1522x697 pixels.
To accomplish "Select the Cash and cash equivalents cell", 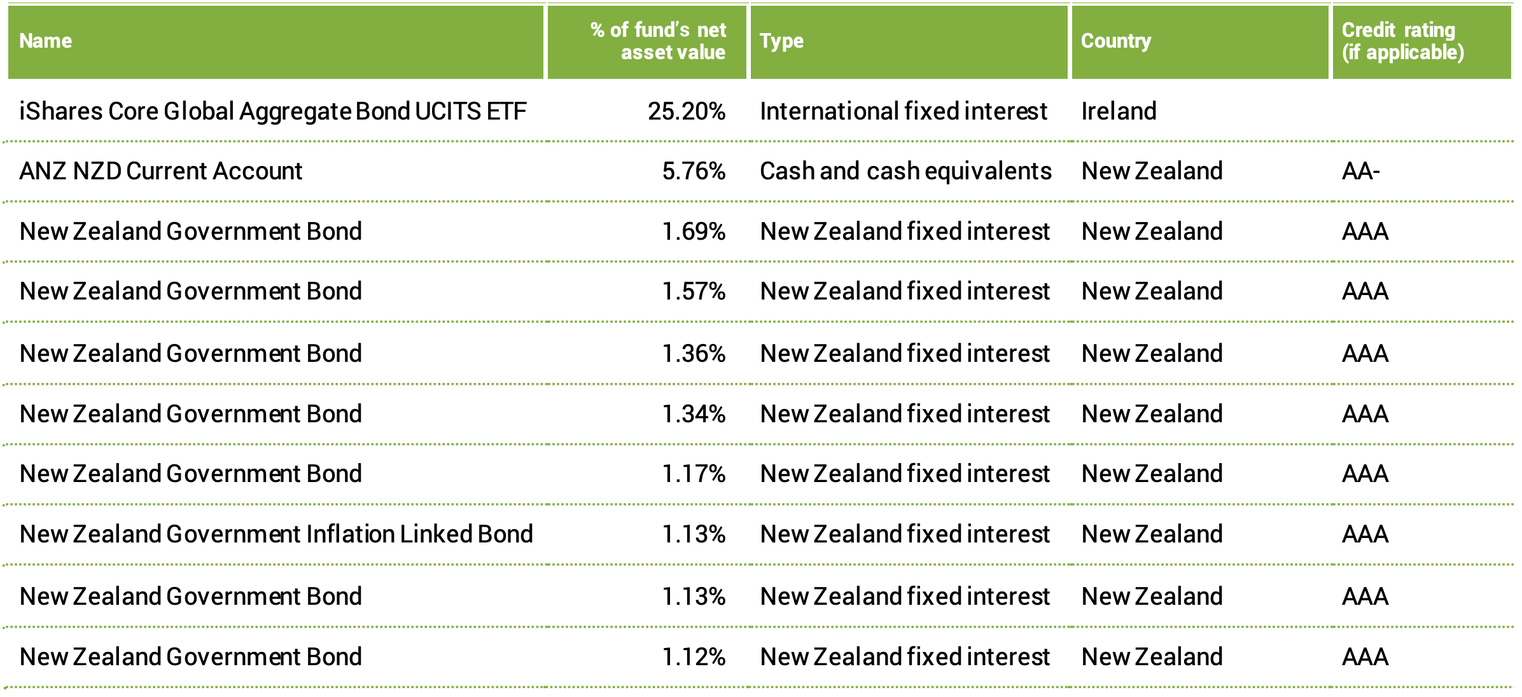I will pyautogui.click(x=905, y=171).
